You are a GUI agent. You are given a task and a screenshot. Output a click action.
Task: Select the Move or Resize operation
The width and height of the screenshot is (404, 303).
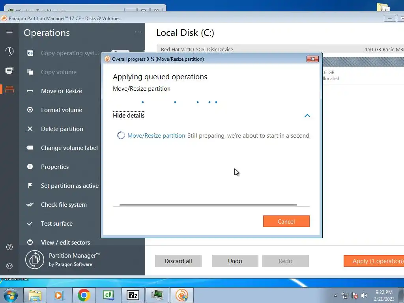pos(62,91)
